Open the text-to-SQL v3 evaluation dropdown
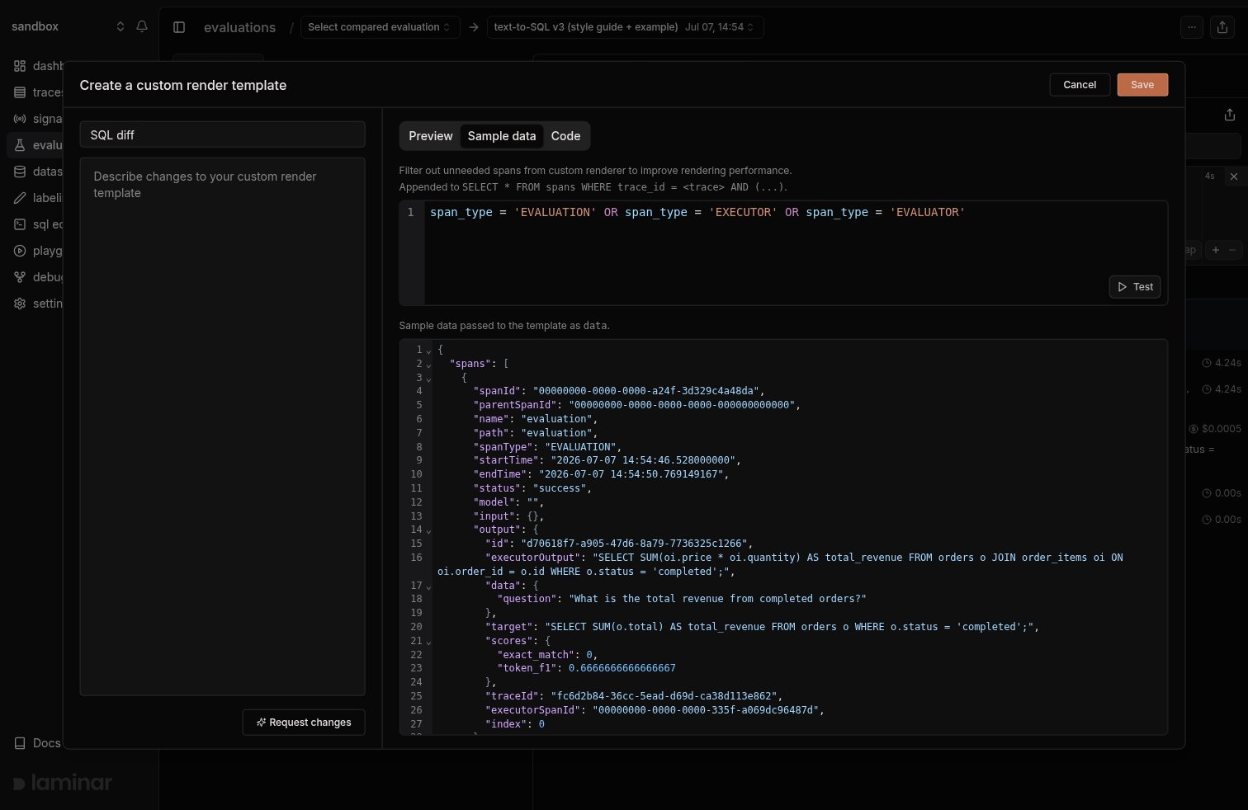Image resolution: width=1248 pixels, height=810 pixels. [x=625, y=27]
